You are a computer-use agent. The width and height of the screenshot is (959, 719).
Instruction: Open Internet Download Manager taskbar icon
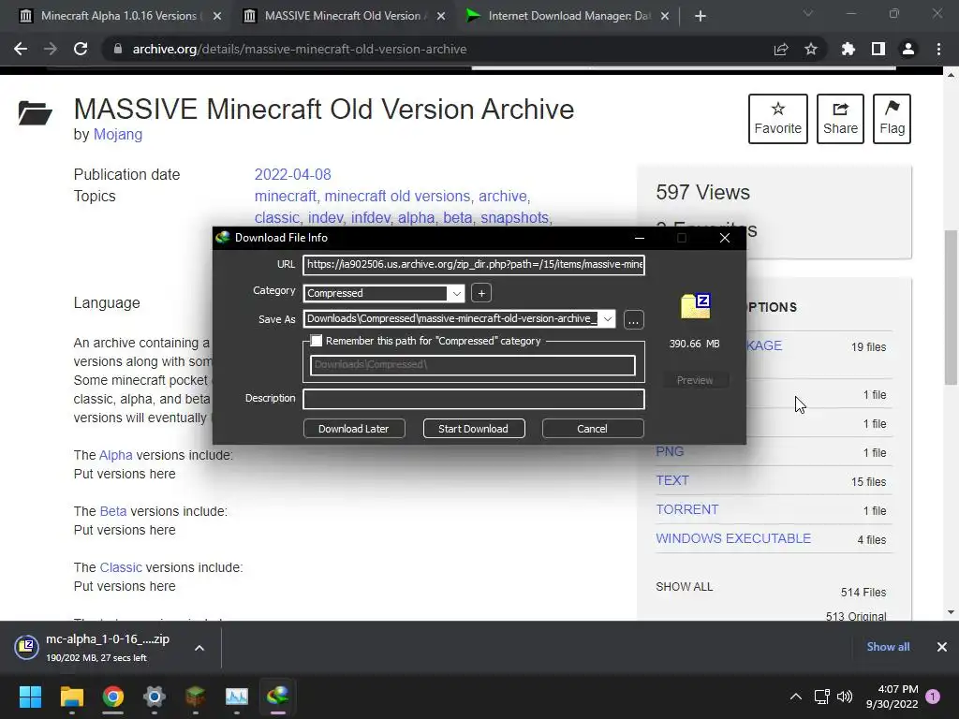[277, 697]
